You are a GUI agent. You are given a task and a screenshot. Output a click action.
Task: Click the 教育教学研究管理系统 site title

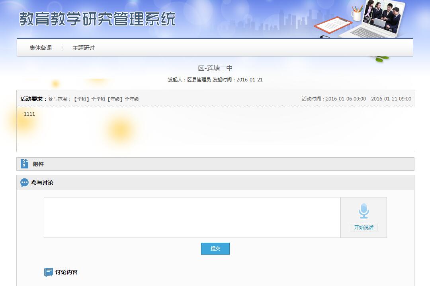click(97, 19)
